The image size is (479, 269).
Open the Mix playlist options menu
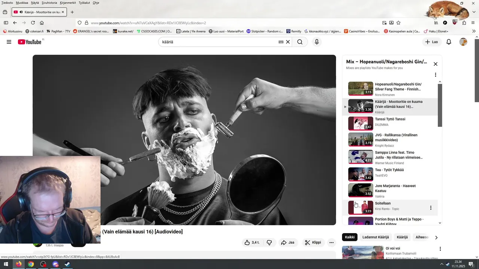tap(435, 75)
